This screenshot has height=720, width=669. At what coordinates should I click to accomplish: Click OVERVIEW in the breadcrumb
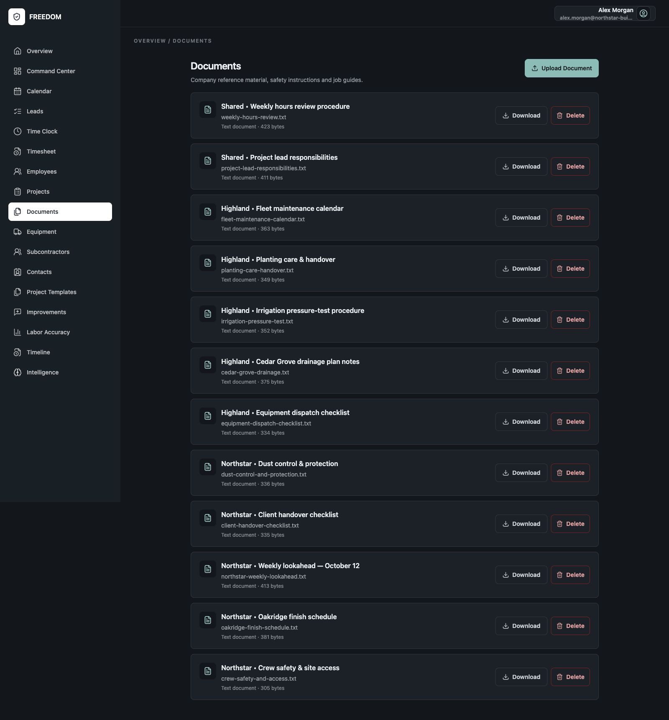[150, 41]
